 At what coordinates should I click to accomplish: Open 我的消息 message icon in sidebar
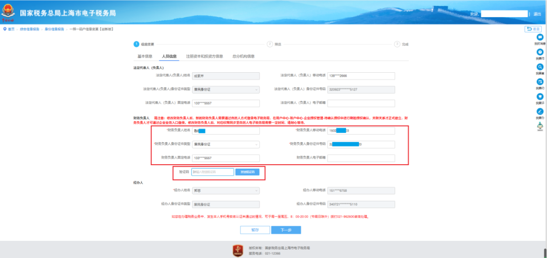point(540,37)
